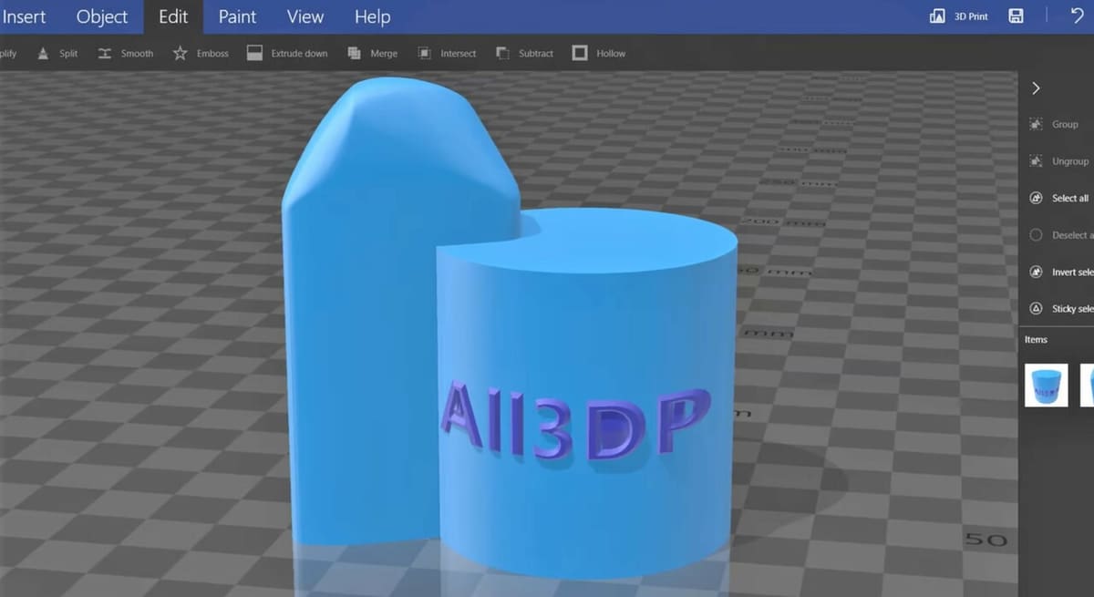Click the embossed All3DP text on cylinder
The image size is (1094, 597).
tap(575, 422)
